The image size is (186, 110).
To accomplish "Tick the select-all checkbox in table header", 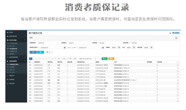I will 178,62.
